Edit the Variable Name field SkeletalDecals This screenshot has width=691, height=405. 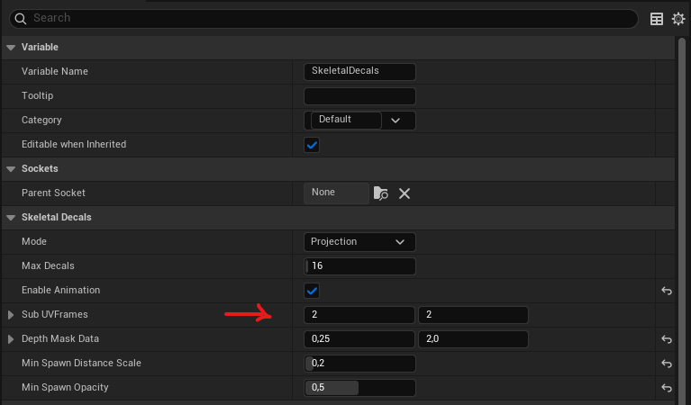pyautogui.click(x=359, y=72)
